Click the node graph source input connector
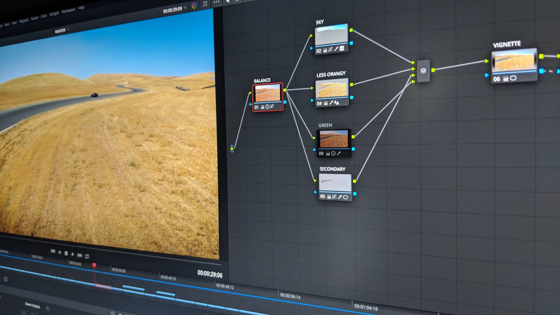Screen dimensions: 560x315 pyautogui.click(x=232, y=149)
